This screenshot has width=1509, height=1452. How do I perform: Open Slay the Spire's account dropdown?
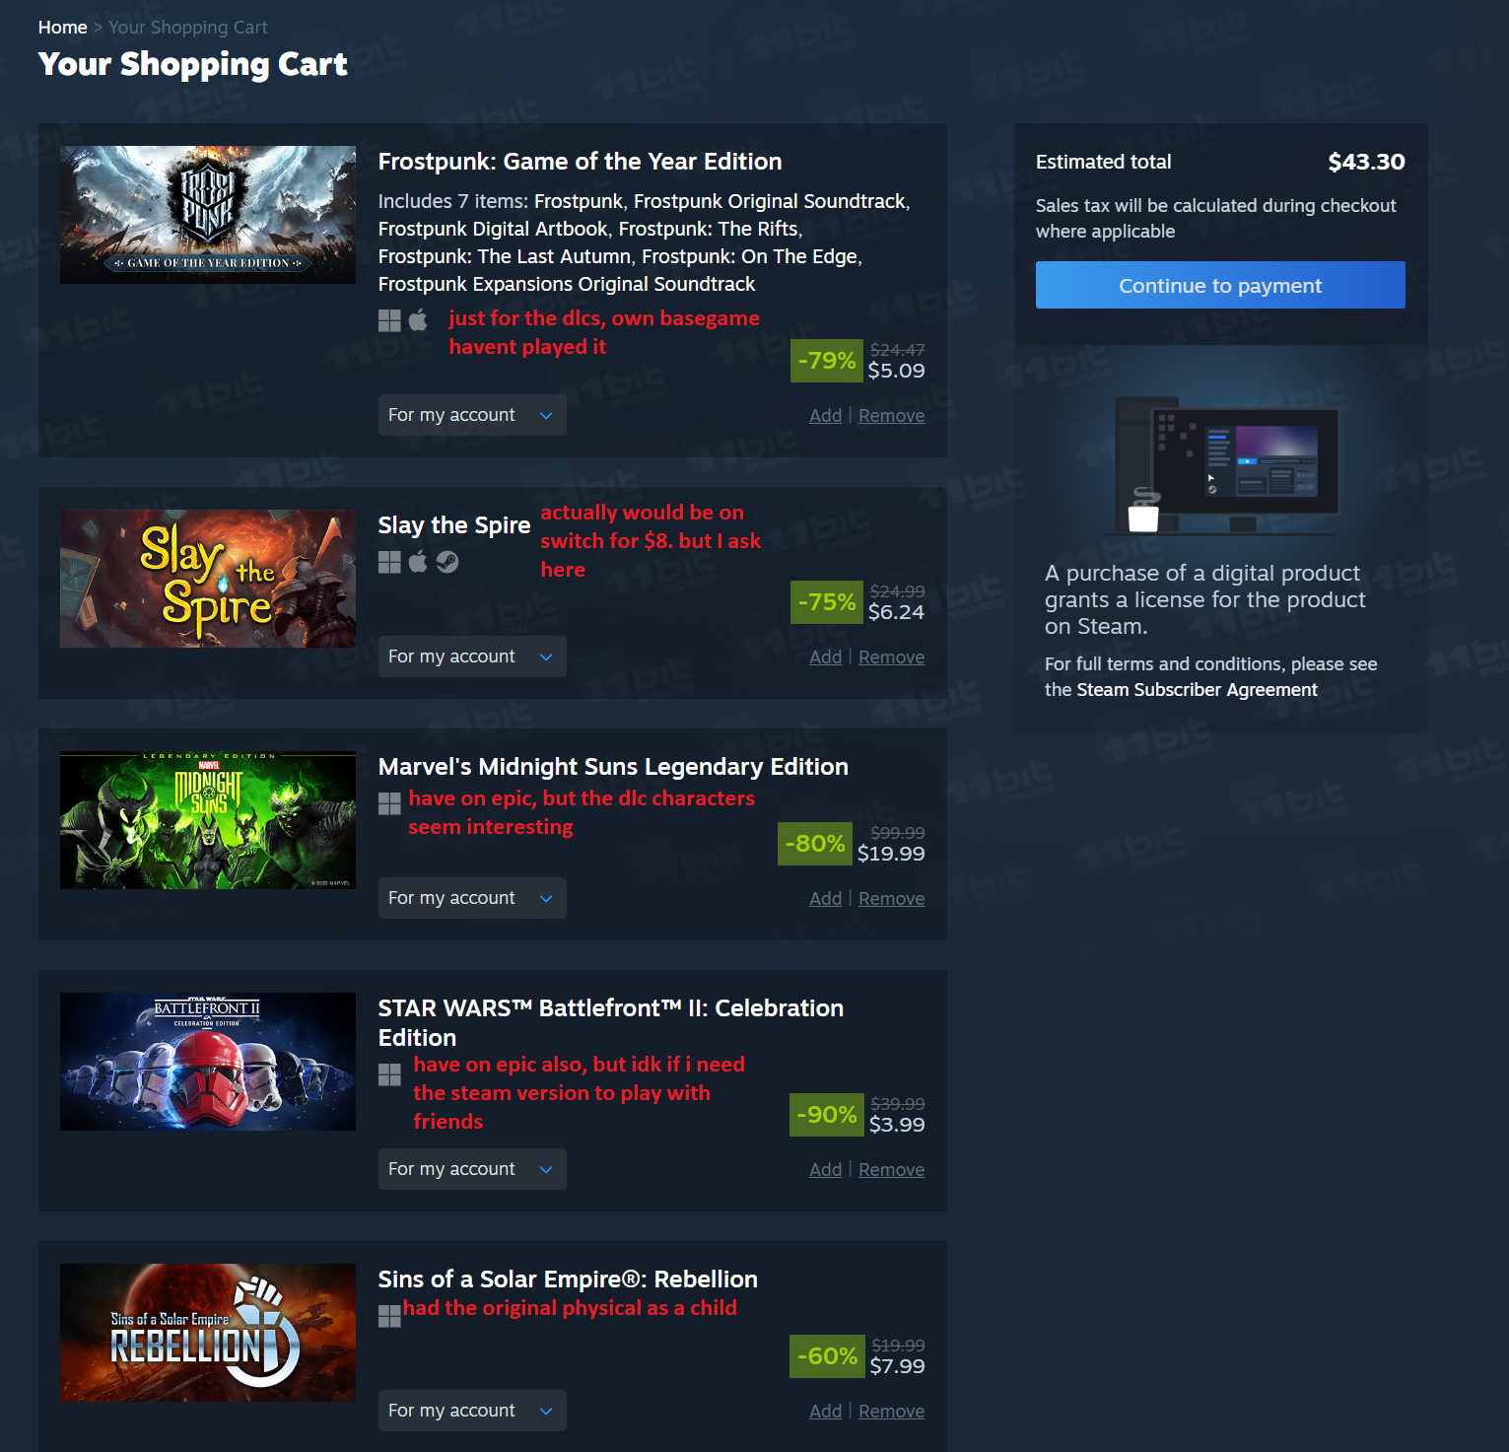tap(472, 657)
